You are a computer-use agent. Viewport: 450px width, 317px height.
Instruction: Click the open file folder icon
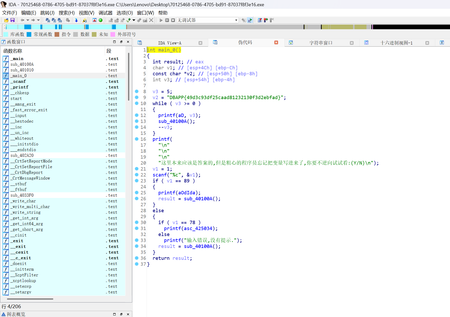(x=6, y=20)
